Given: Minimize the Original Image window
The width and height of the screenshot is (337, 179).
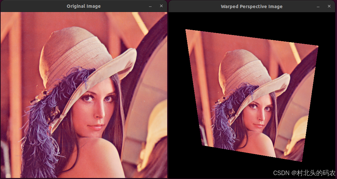Looking at the screenshot, I should coord(150,6).
